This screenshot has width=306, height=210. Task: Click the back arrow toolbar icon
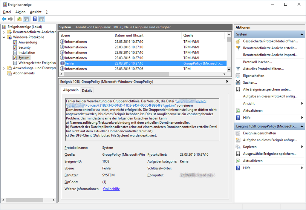pyautogui.click(x=4, y=19)
